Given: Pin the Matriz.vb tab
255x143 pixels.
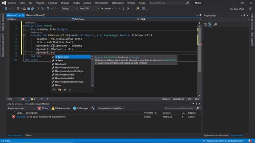Looking at the screenshot, I should [20, 15].
